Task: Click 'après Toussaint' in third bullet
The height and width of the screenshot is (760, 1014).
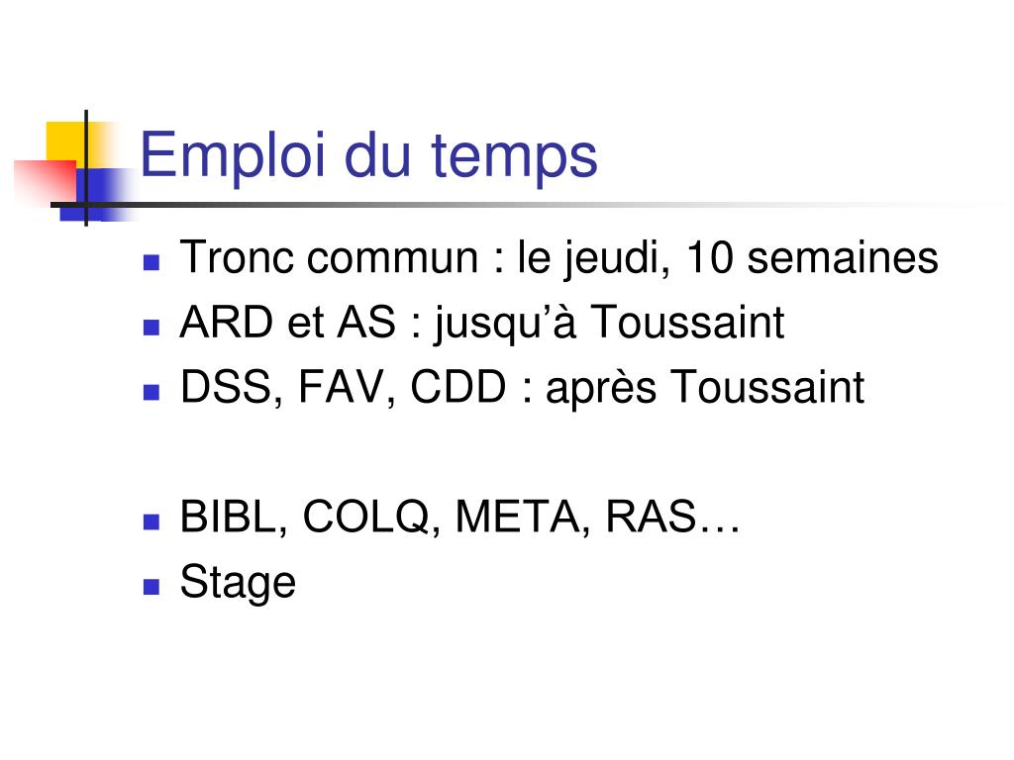Action: coord(705,388)
